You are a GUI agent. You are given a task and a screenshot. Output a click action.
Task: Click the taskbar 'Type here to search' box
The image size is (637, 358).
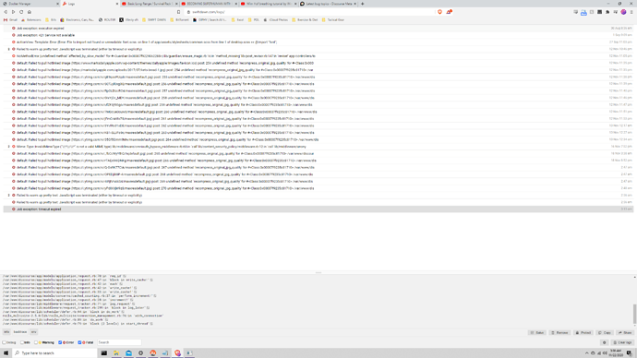(x=54, y=353)
